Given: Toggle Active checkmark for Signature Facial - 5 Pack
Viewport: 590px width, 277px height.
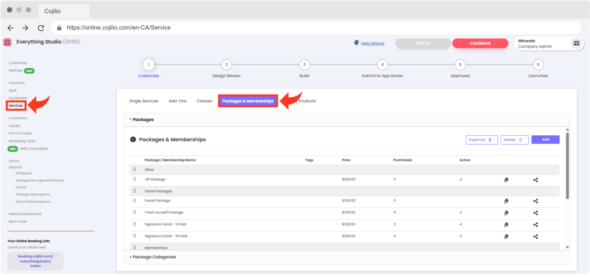Looking at the screenshot, I should pos(461,224).
